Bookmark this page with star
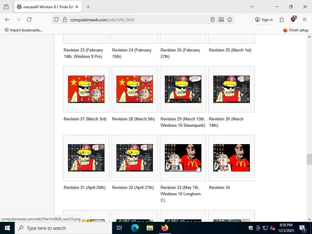Viewport: 312px width, 234px height. tap(230, 19)
